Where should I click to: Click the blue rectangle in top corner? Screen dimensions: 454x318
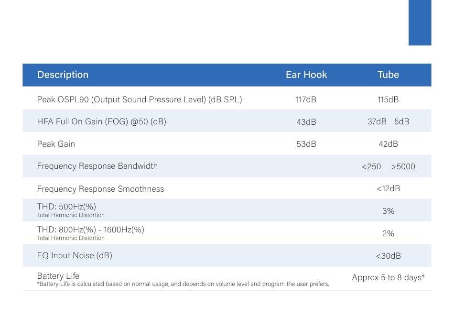click(x=420, y=22)
